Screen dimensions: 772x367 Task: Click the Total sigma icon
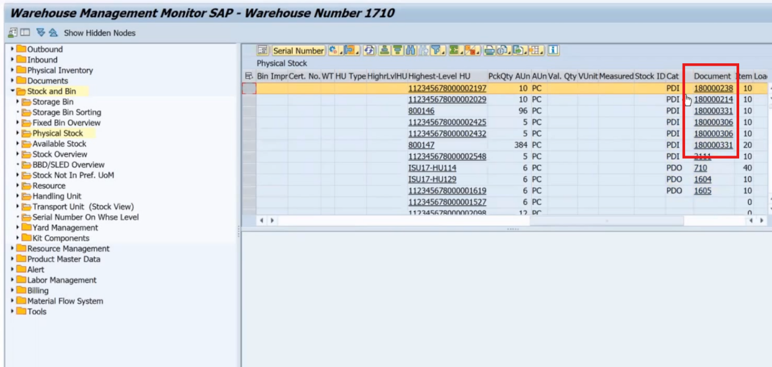pos(455,51)
